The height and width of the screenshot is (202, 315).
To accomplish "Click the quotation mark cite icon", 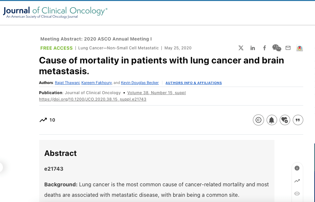I will tap(298, 120).
